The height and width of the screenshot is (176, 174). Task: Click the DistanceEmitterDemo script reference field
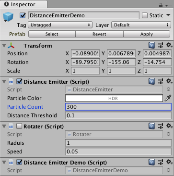click(114, 170)
